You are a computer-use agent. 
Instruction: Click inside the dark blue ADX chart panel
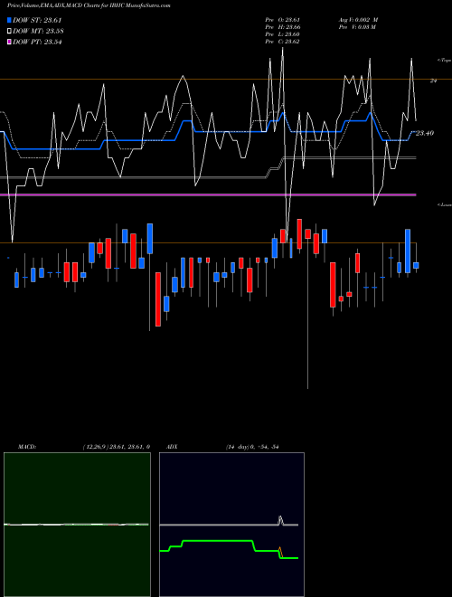(231, 525)
